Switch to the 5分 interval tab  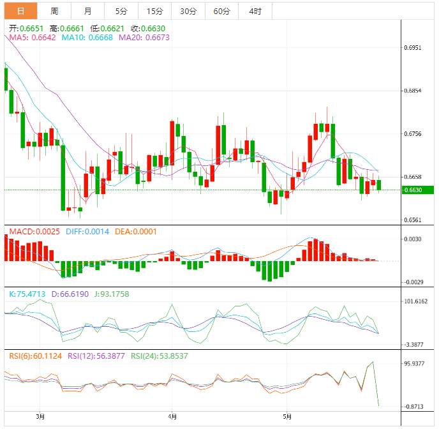pyautogui.click(x=121, y=11)
